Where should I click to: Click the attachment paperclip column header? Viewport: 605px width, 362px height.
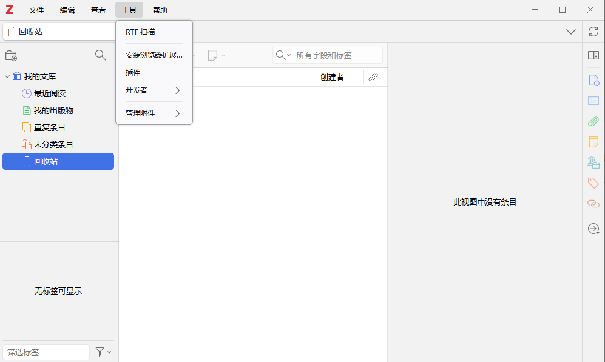coord(373,77)
